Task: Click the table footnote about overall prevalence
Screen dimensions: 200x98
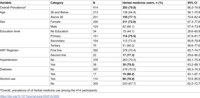Action: (x=49, y=91)
